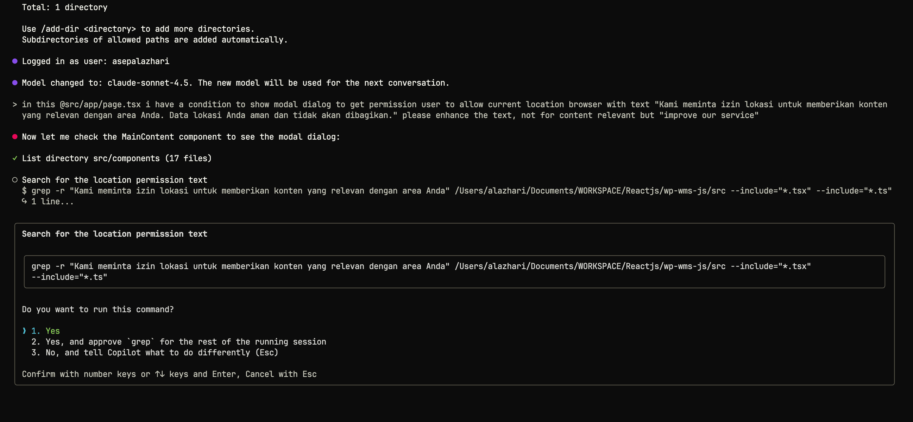Viewport: 913px width, 422px height.
Task: Click the "$" shell prompt before the grep command
Action: point(24,191)
